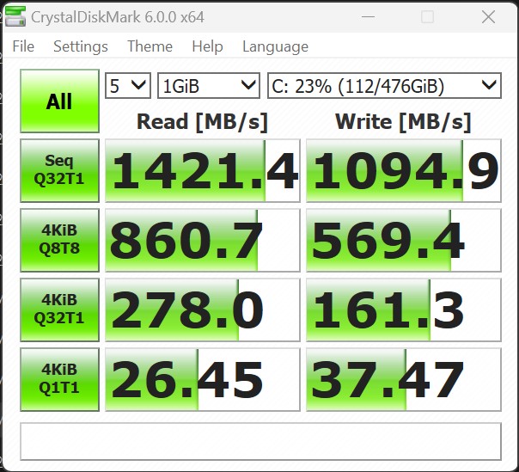The image size is (519, 472).
Task: Start the Seq Q32T1 benchmark test
Action: [x=59, y=170]
